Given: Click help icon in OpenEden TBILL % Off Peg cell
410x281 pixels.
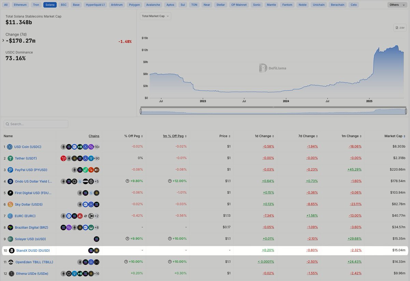Looking at the screenshot, I should [126, 262].
